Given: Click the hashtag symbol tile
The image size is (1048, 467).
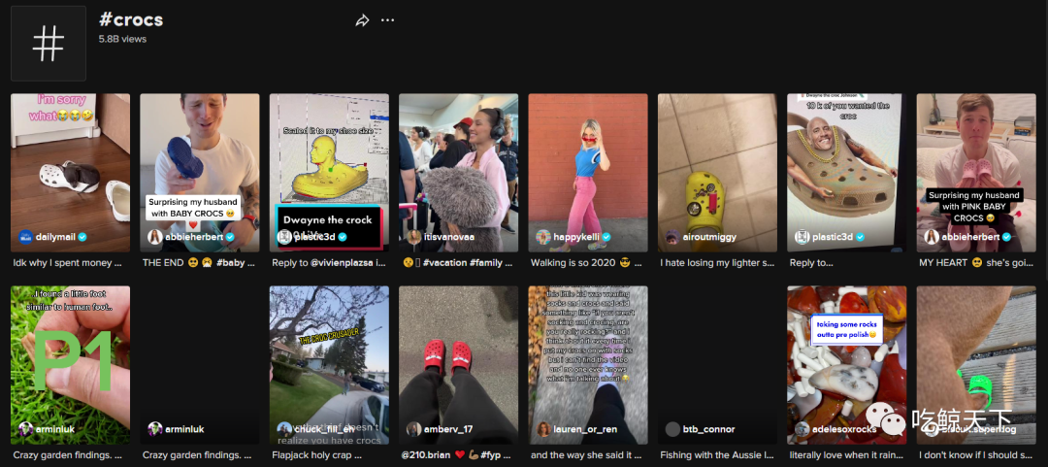Looking at the screenshot, I should 49,44.
